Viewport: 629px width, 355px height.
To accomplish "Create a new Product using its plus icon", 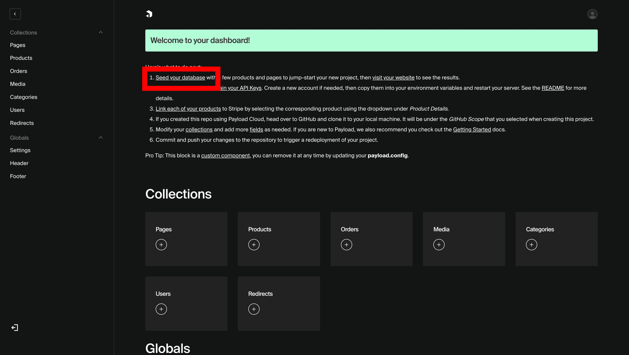I will pyautogui.click(x=254, y=244).
